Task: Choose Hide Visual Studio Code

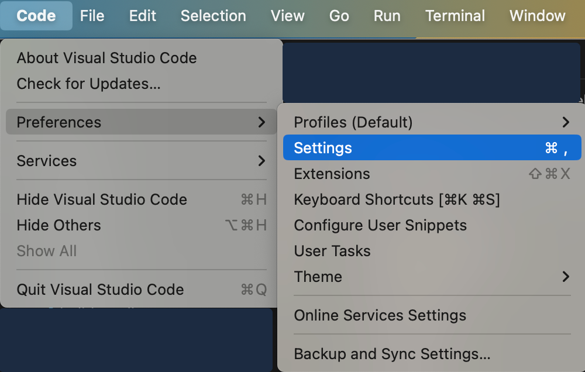Action: pos(142,199)
